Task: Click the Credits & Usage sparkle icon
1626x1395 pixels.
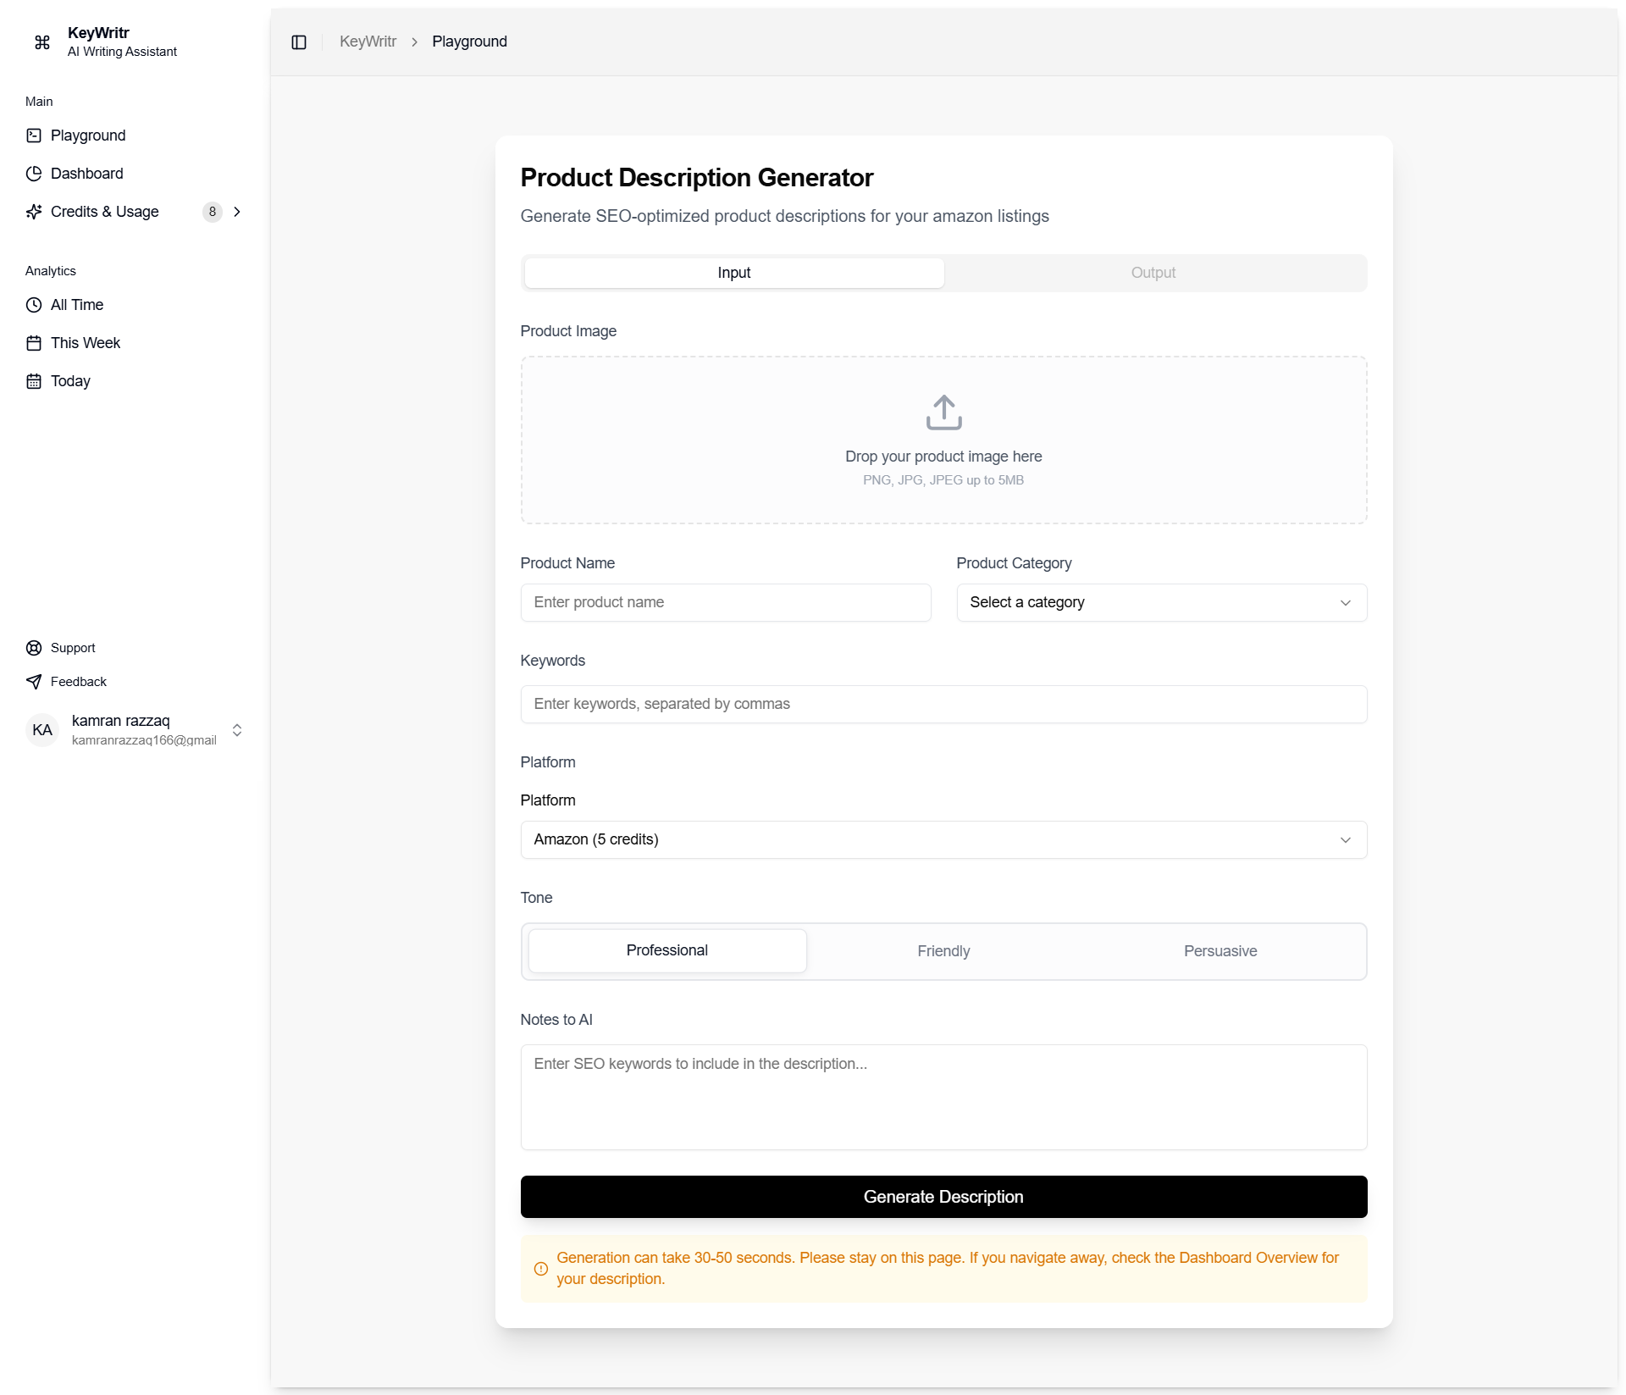Action: pyautogui.click(x=34, y=212)
